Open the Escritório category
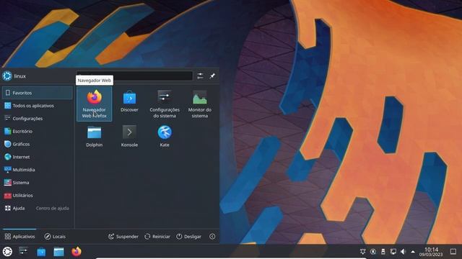Viewport: 462px width, 259px height. tap(37, 131)
